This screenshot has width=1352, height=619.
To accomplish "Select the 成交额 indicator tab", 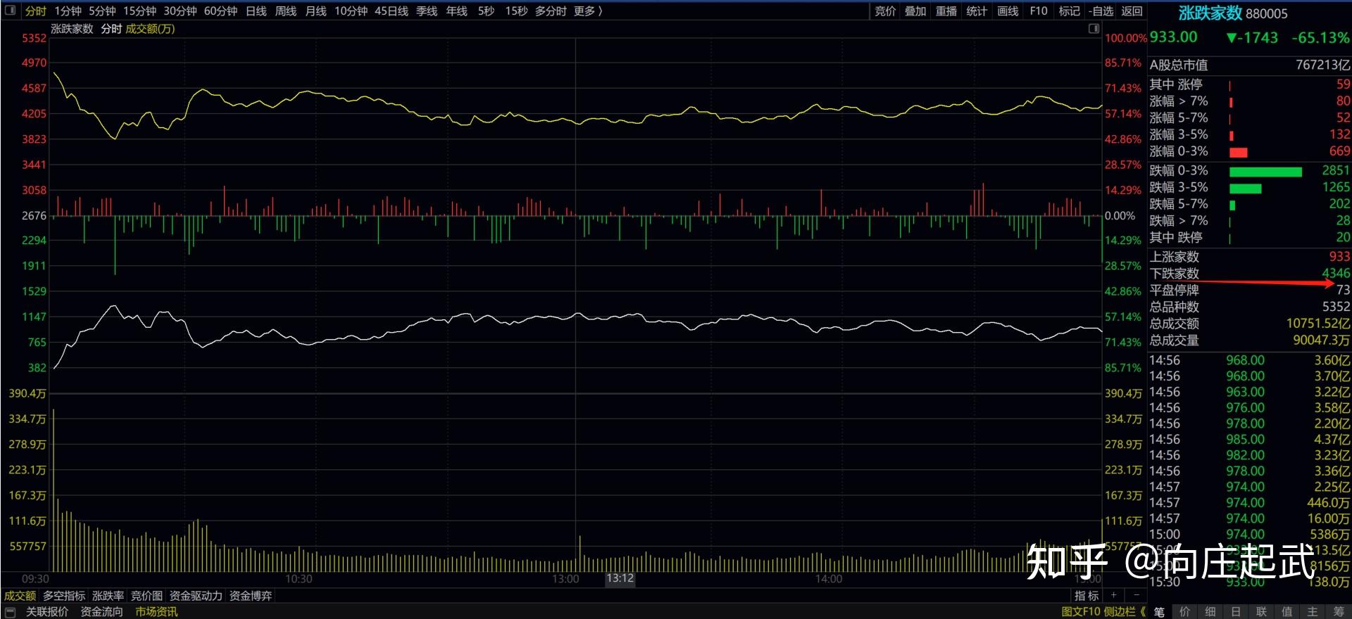I will tap(20, 596).
